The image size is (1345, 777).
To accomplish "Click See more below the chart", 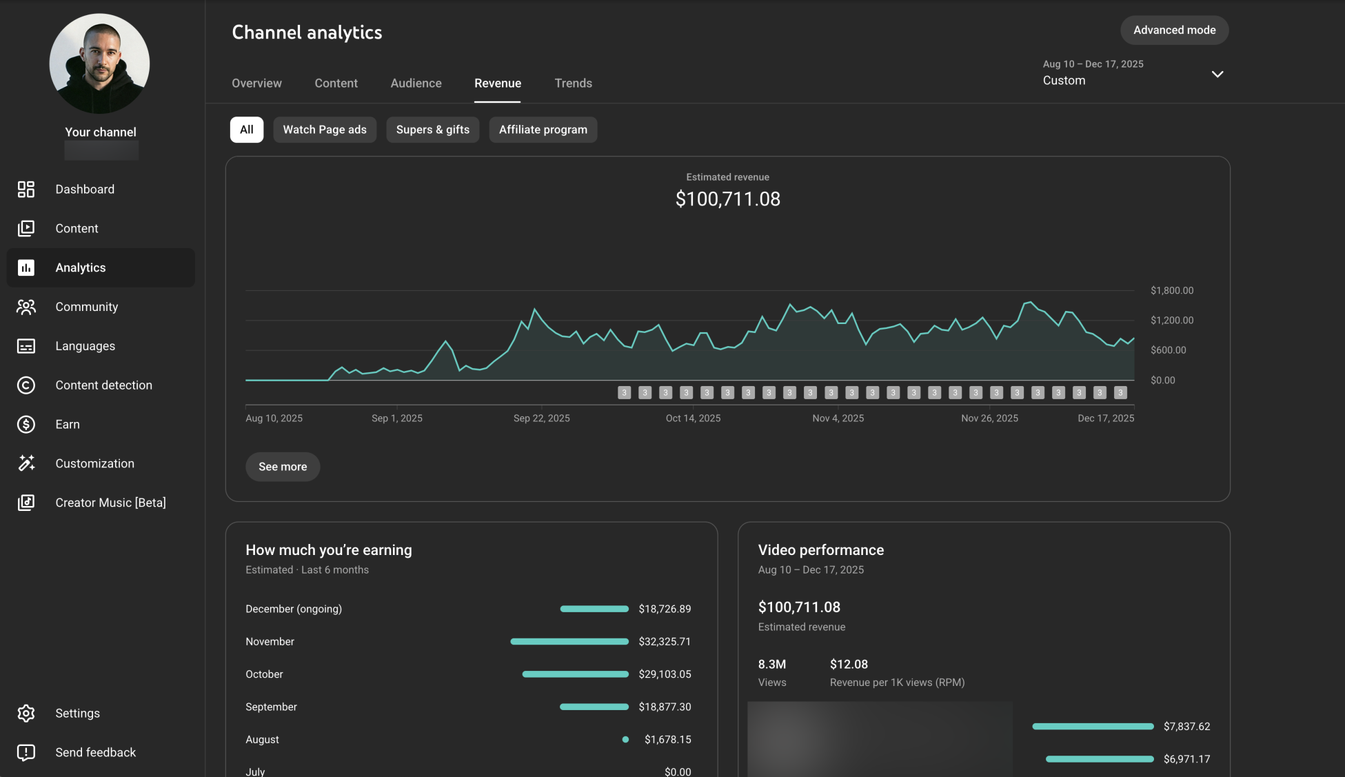I will pyautogui.click(x=283, y=467).
